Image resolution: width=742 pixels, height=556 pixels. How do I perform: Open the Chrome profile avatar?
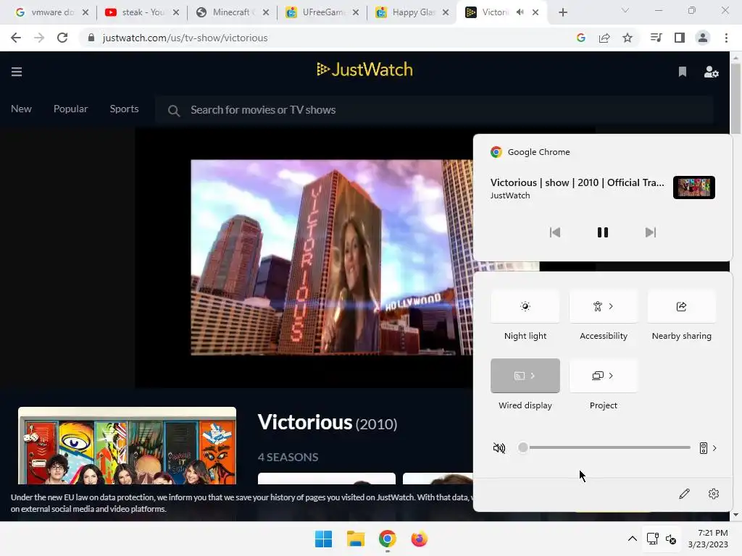pos(703,38)
